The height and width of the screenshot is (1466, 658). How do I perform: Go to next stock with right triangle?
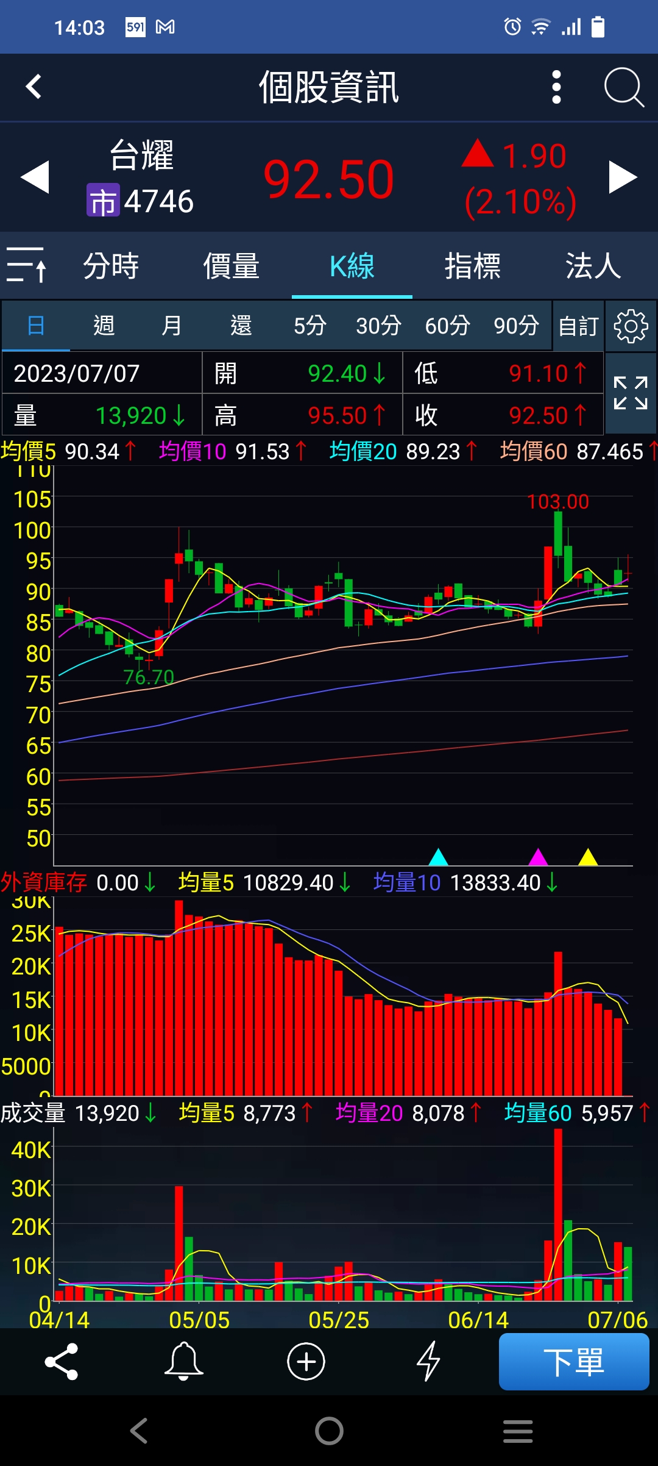click(623, 177)
